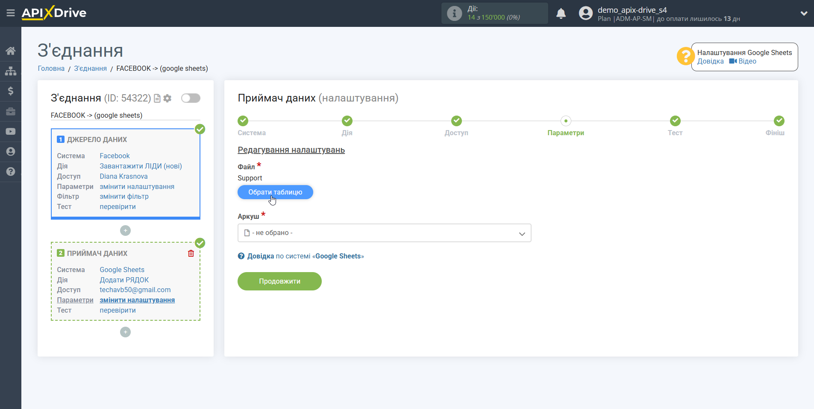Open the Аркуш sheet dropdown
This screenshot has height=409, width=814.
384,233
